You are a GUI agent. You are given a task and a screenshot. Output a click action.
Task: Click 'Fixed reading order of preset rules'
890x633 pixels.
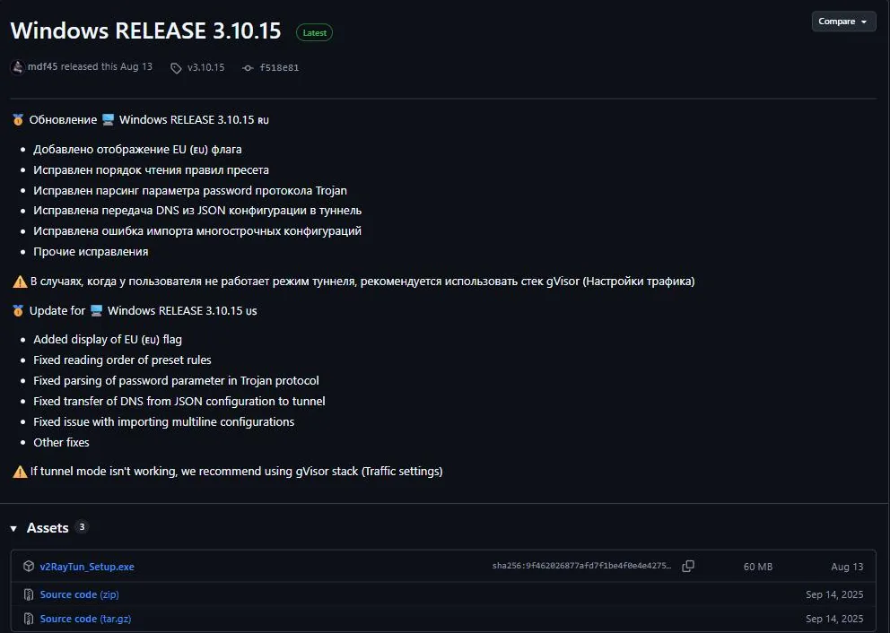[x=122, y=360]
